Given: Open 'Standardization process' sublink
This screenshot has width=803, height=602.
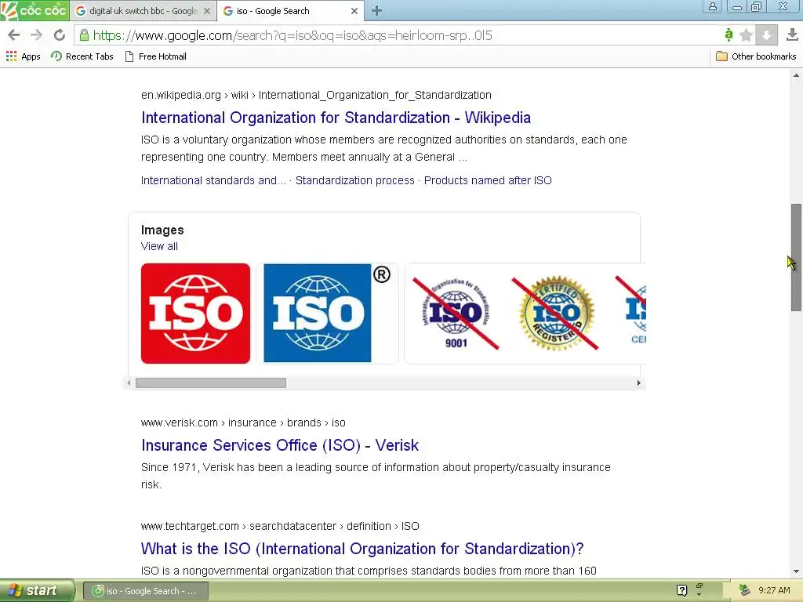Looking at the screenshot, I should click(355, 180).
